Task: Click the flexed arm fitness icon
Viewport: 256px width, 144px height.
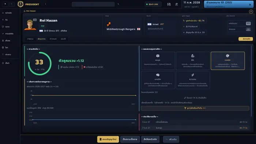Action: tap(193, 56)
